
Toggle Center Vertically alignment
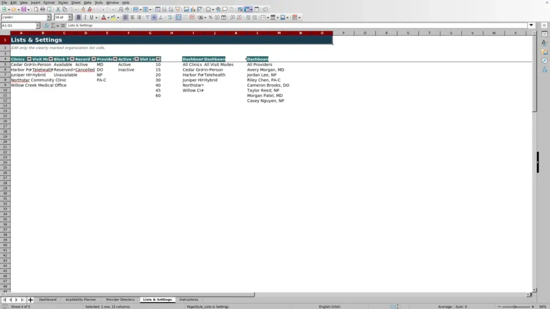click(x=154, y=18)
